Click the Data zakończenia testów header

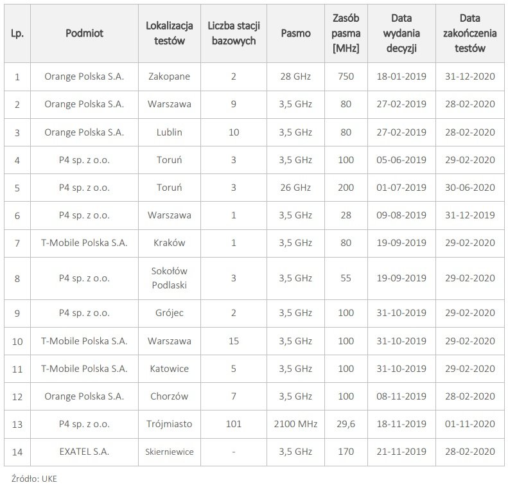[x=469, y=33]
